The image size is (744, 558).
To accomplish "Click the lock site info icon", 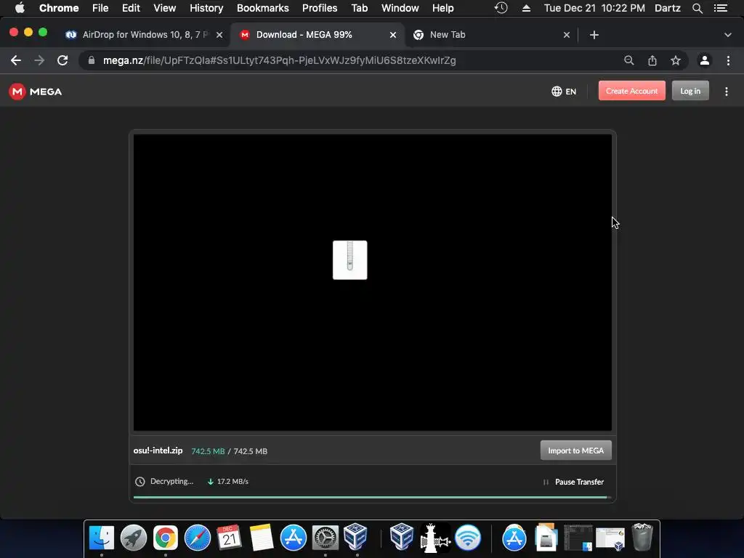I will tap(92, 60).
